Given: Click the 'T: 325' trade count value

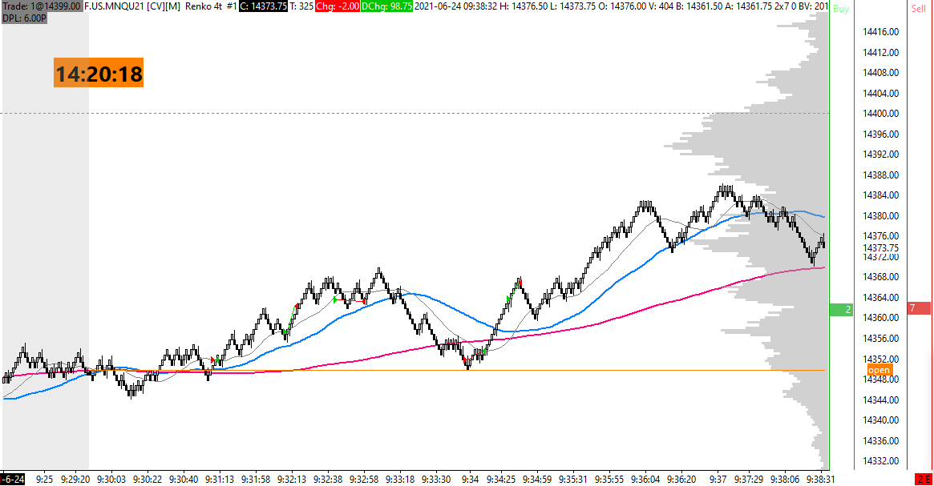Looking at the screenshot, I should click(301, 6).
